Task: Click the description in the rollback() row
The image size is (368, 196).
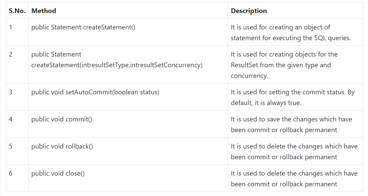Action: coord(294,152)
